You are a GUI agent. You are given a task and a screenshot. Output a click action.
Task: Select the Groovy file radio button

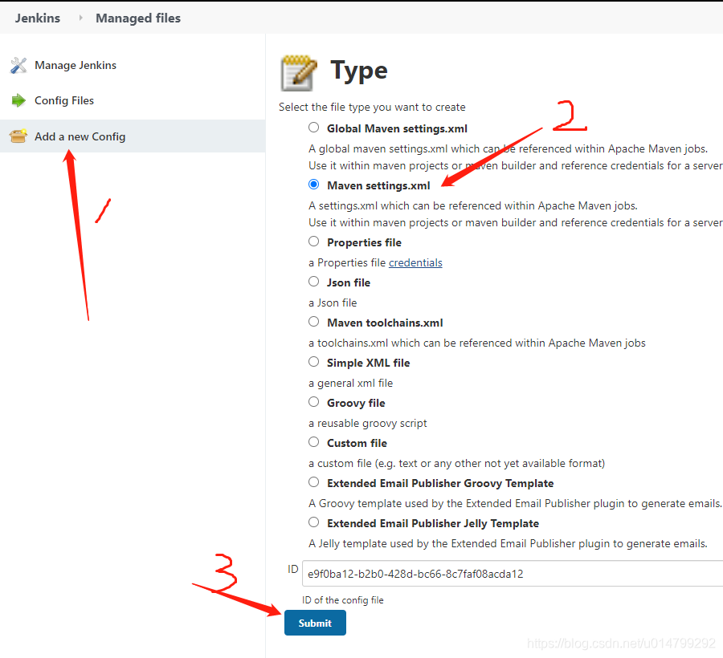click(x=313, y=402)
